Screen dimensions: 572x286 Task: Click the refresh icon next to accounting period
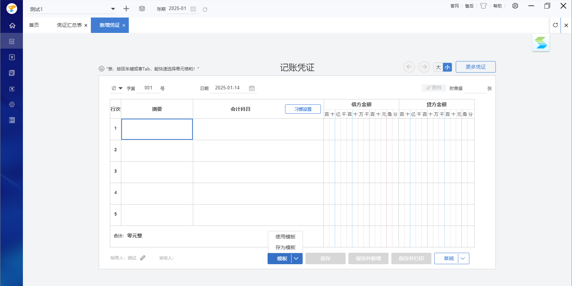point(205,9)
